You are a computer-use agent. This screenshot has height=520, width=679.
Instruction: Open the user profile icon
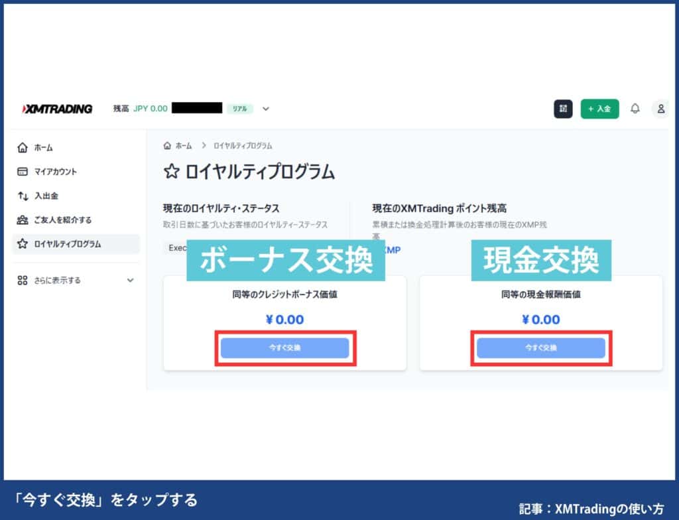click(x=661, y=109)
